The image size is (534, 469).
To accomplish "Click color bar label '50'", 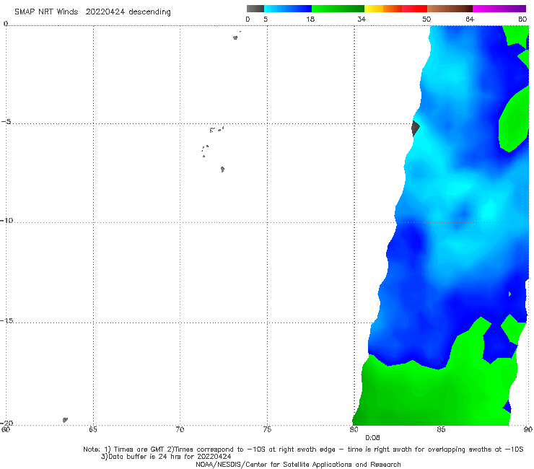I will tap(426, 19).
